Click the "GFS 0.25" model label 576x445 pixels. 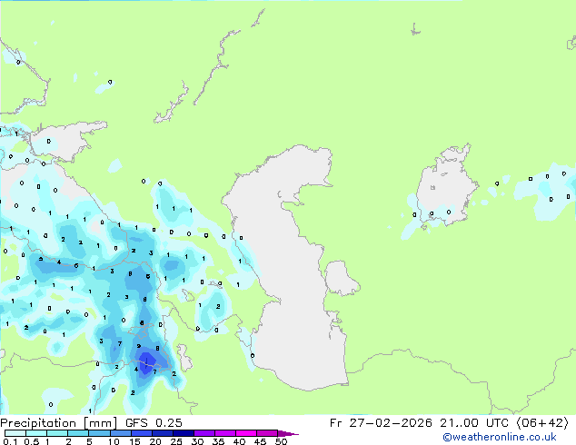(154, 423)
